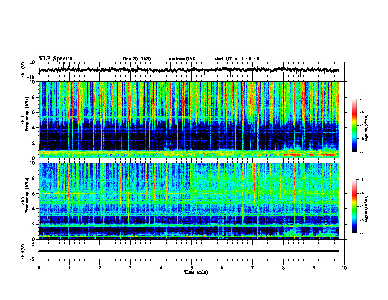
Task: Click the 'ch.1(V)' axis label
Action: point(24,70)
